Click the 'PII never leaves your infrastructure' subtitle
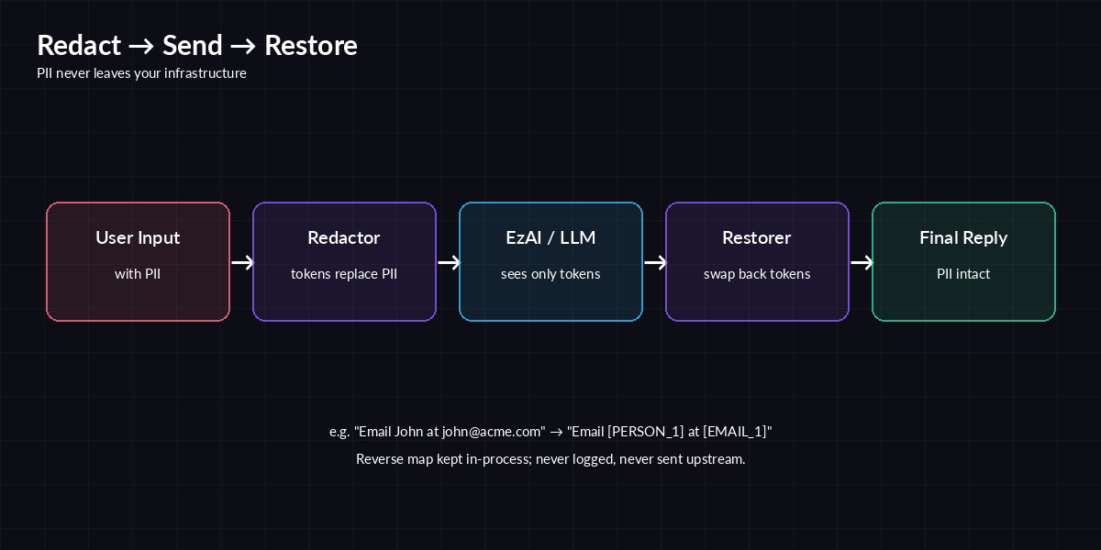 tap(141, 73)
